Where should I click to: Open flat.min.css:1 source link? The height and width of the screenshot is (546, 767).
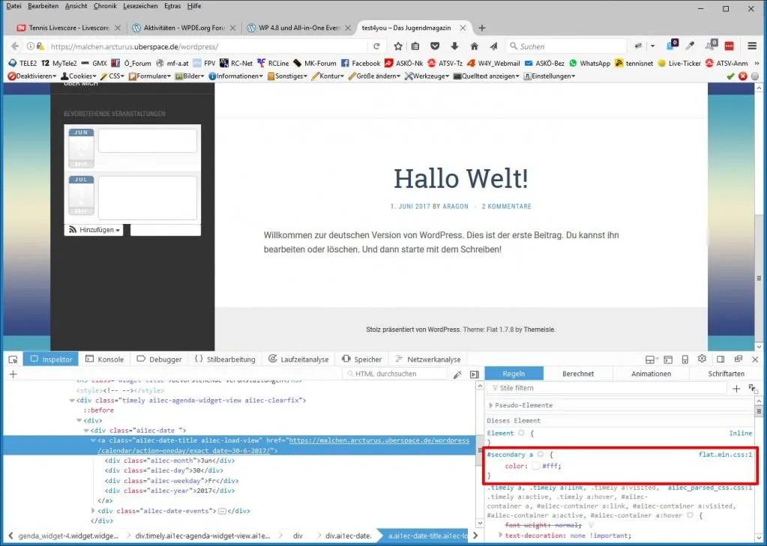click(x=726, y=455)
